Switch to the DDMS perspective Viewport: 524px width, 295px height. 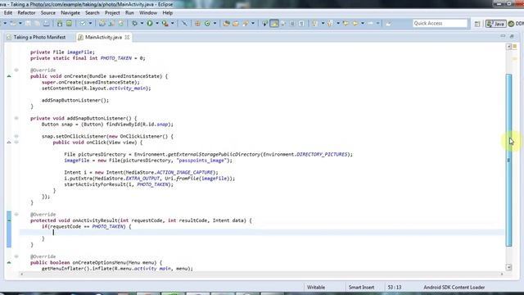coord(517,24)
